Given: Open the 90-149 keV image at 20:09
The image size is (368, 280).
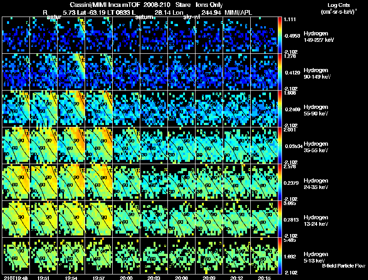Looking at the screenshot, I should [209, 72].
